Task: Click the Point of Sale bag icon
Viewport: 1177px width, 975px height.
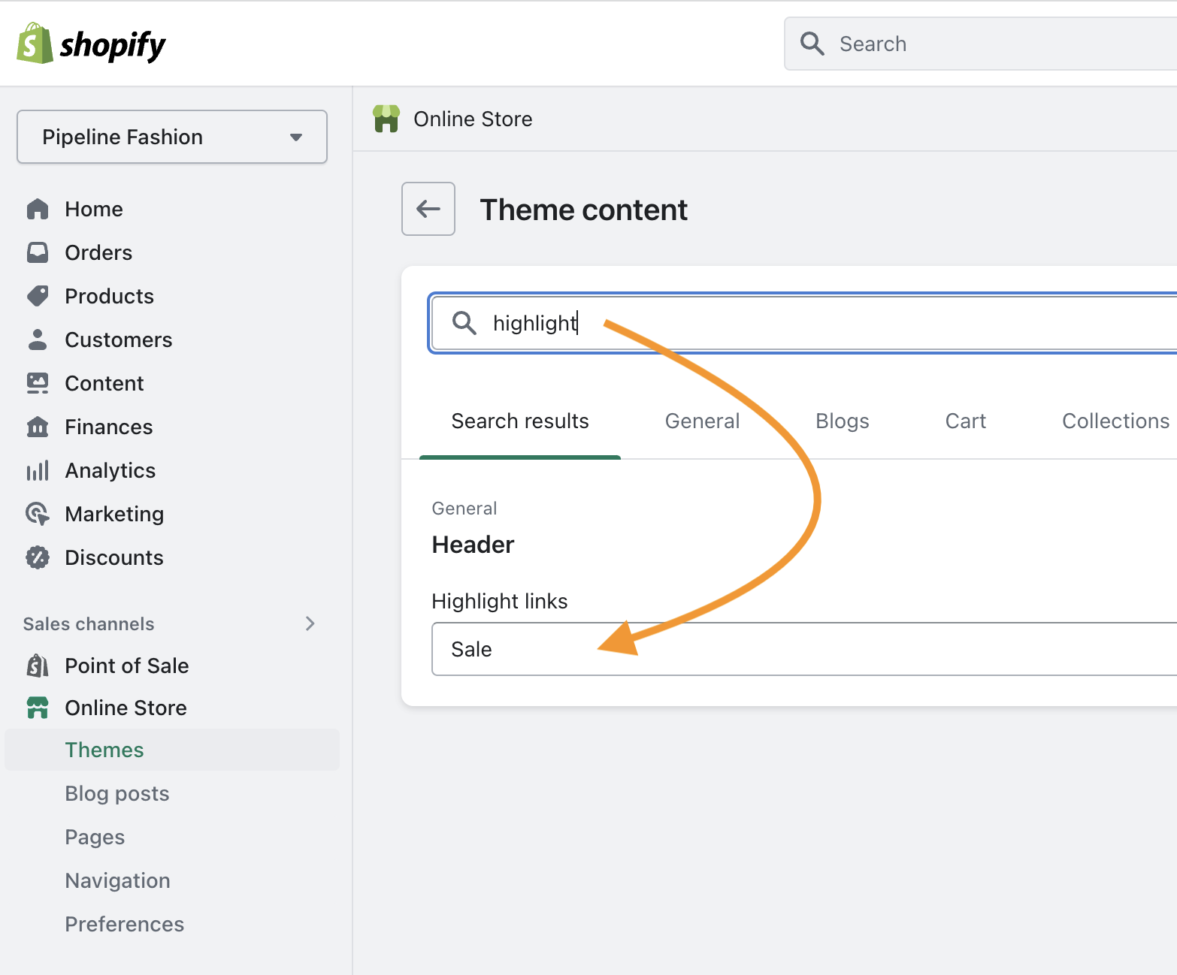Action: (x=38, y=666)
